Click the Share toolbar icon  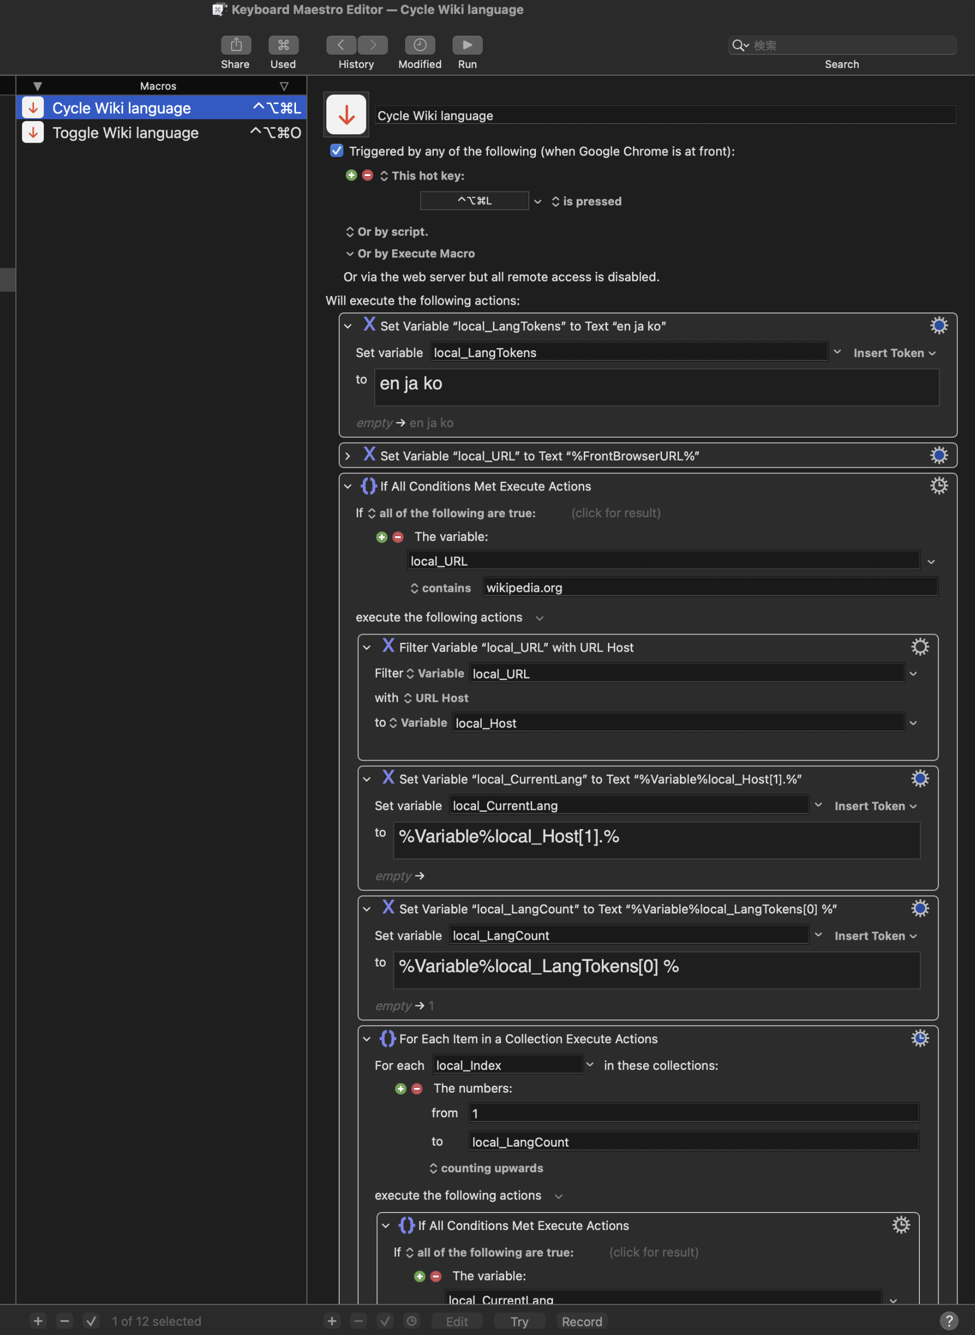click(235, 45)
